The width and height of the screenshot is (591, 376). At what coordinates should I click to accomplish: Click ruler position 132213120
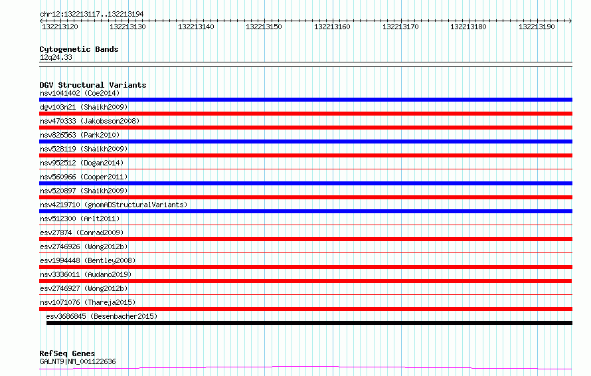(60, 27)
